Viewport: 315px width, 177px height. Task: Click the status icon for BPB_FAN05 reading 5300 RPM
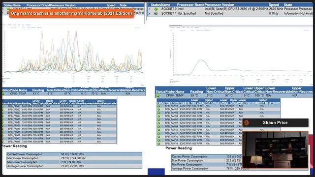[x=159, y=119]
